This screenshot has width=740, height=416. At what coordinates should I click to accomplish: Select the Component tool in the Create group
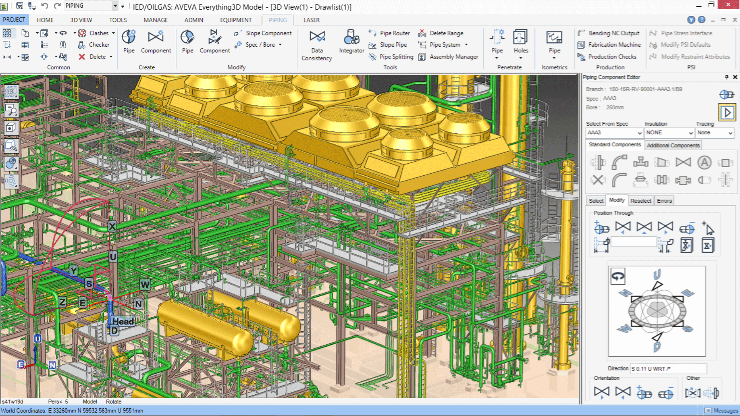coord(156,42)
